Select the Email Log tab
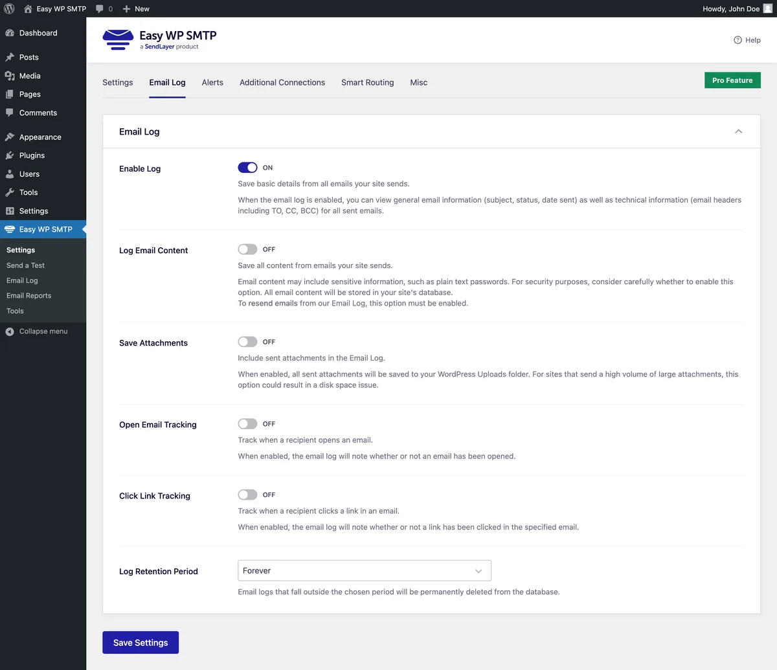The image size is (777, 670). click(167, 82)
